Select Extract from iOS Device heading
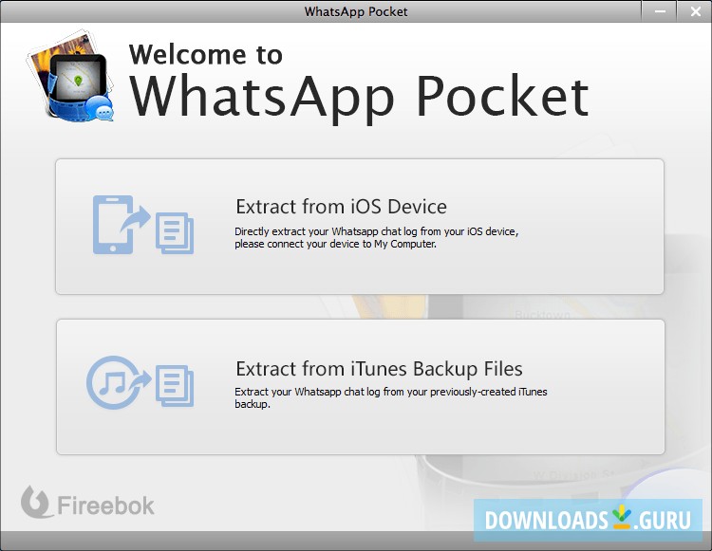712x551 pixels. point(341,207)
